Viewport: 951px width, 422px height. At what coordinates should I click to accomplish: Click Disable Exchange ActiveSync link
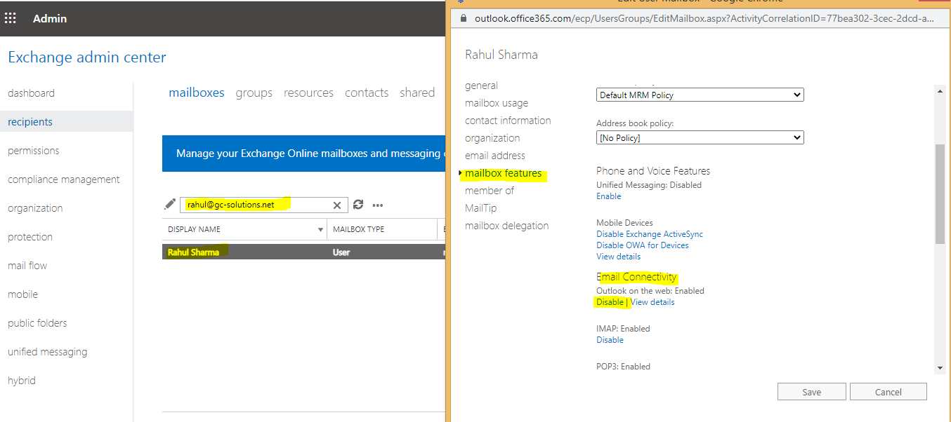650,234
